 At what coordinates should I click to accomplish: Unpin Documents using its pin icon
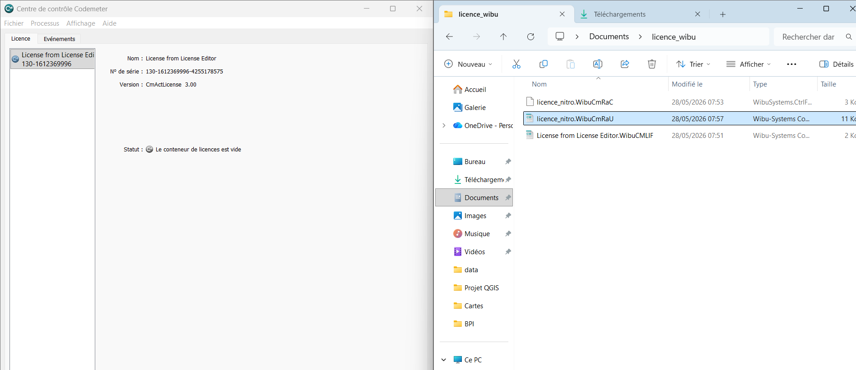pyautogui.click(x=508, y=197)
